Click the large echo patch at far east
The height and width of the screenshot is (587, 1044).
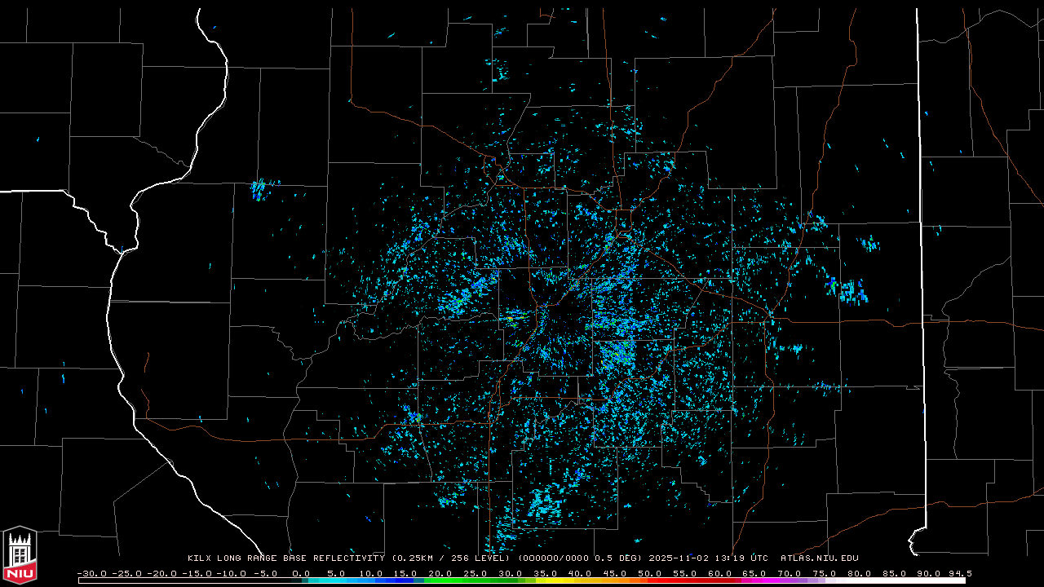(x=850, y=291)
